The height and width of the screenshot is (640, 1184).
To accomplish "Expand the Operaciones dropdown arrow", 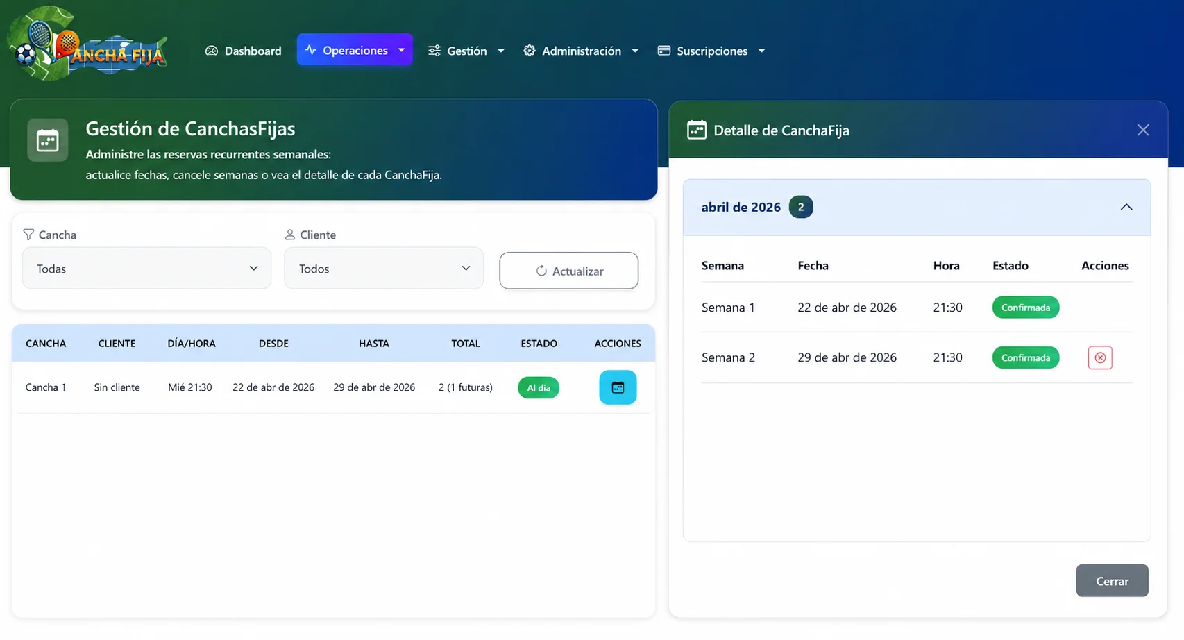I will click(401, 50).
